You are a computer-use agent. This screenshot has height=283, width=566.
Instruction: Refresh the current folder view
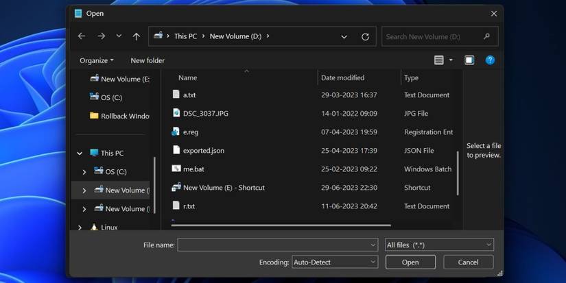365,36
